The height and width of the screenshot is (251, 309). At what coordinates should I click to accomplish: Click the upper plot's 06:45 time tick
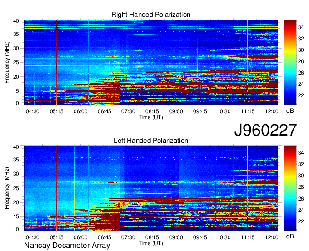pos(105,111)
